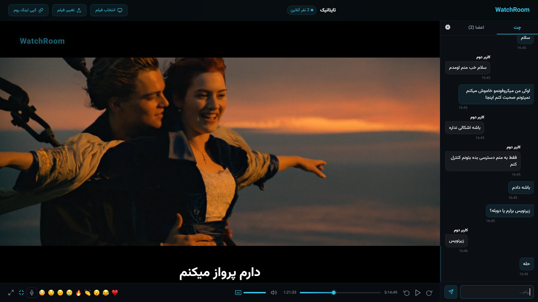Switch to the چت tab
538x302 pixels.
[x=517, y=27]
